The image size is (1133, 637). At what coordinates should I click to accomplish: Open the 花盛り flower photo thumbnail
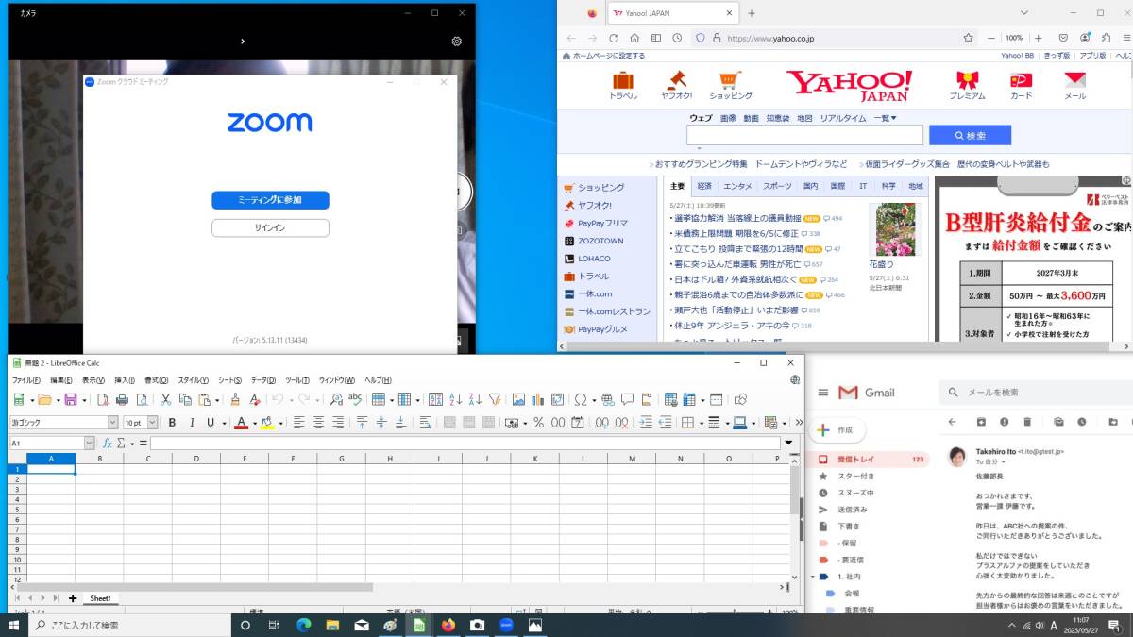coord(895,229)
